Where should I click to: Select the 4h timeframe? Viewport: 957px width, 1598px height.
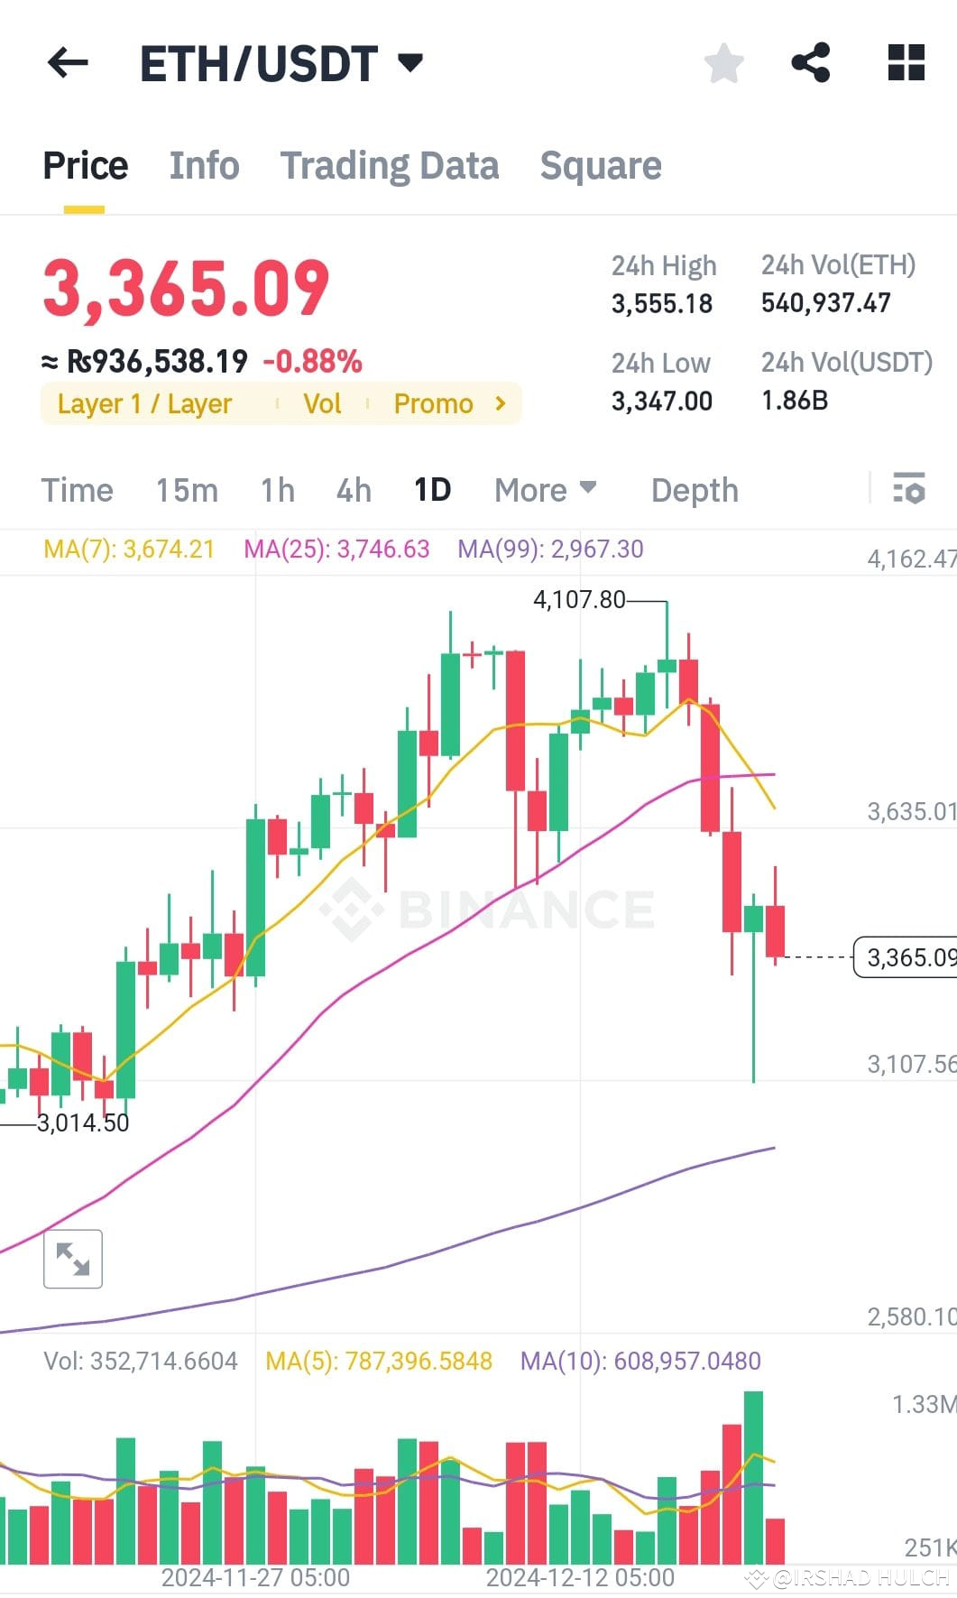pyautogui.click(x=352, y=490)
